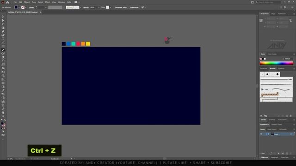This screenshot has height=166, width=296.
Task: Expand Layer 1 disclosure arrow
Action: point(268,134)
